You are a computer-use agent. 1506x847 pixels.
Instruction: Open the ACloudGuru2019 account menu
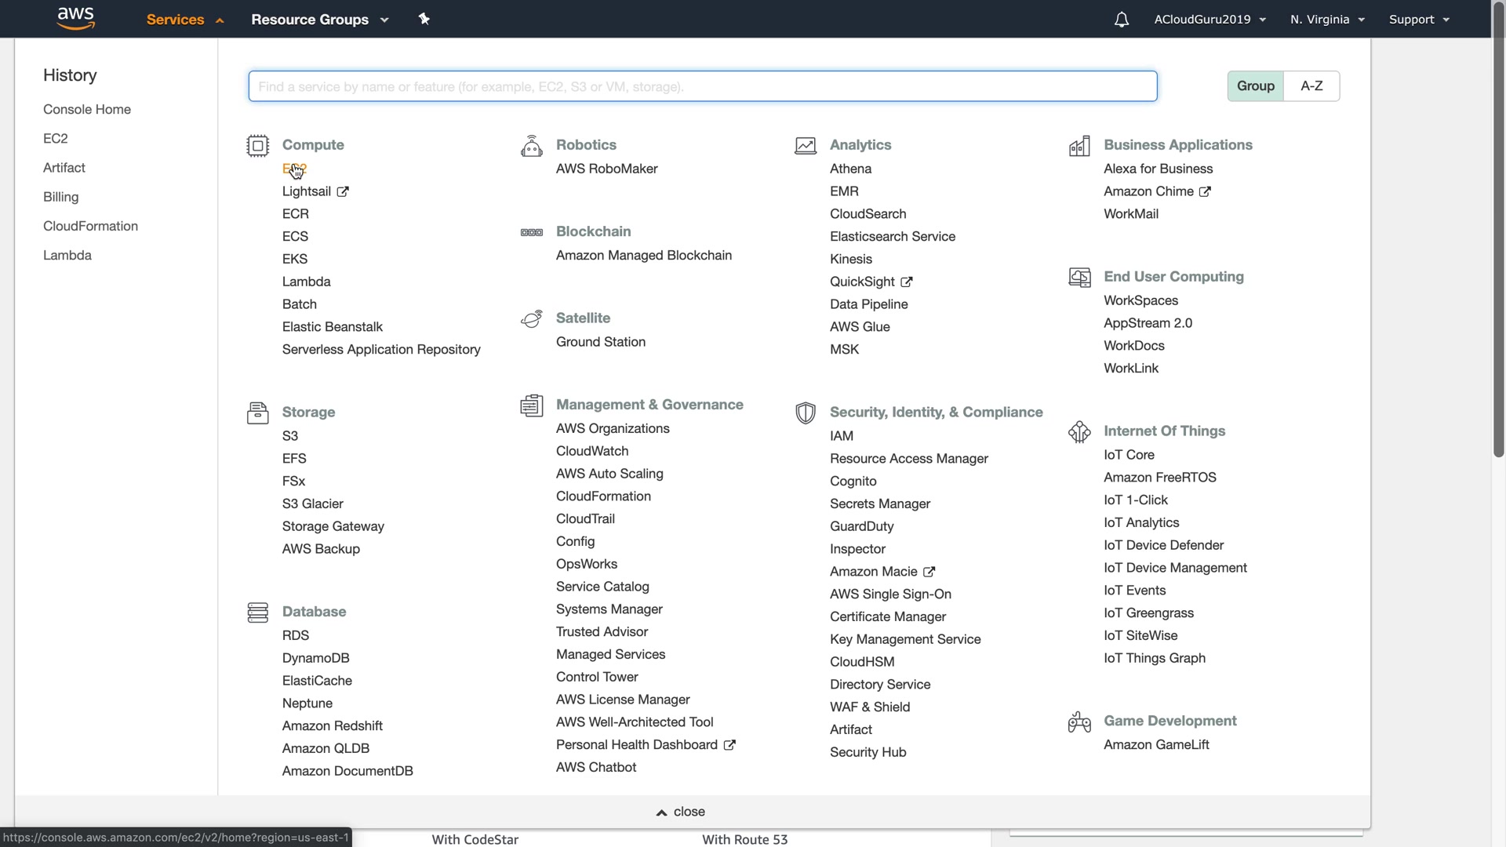coord(1210,20)
